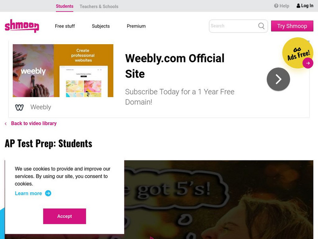Click the Log In user icon
Screen dimensions: 318x239
point(299,6)
